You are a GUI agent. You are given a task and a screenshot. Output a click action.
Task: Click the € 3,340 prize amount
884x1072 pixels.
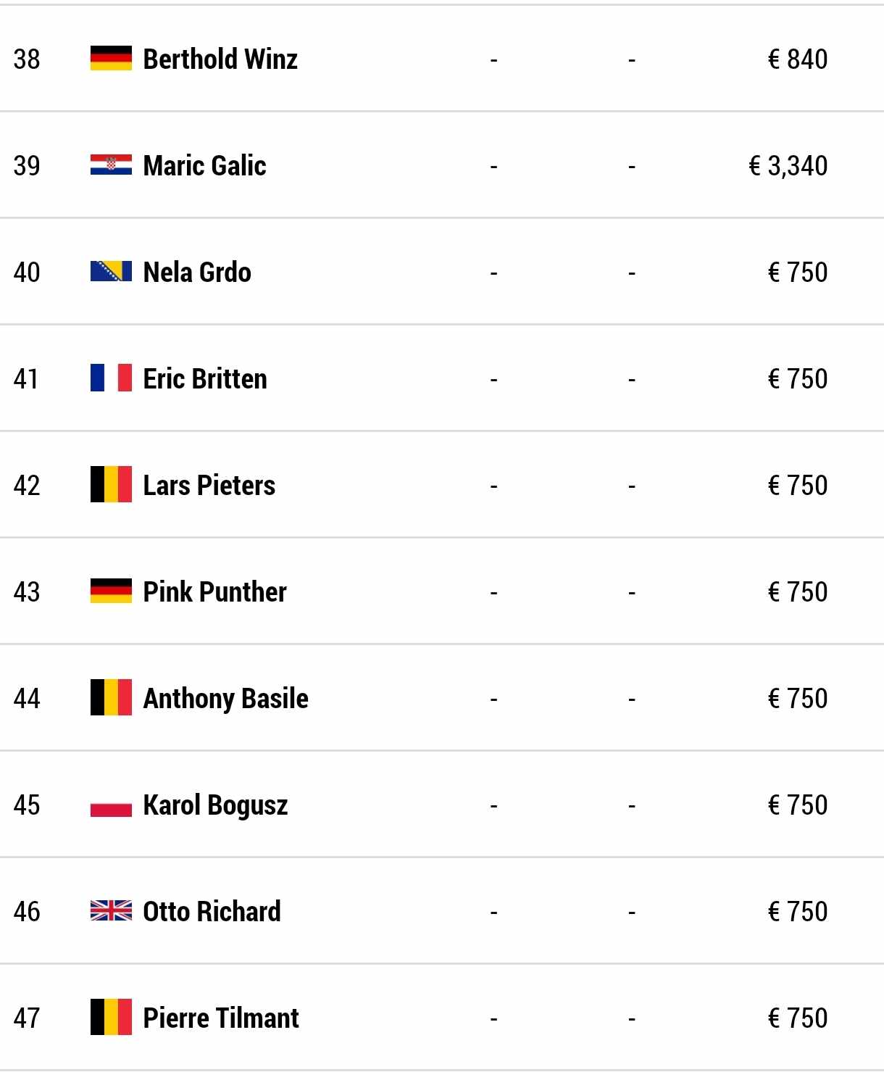click(x=788, y=166)
